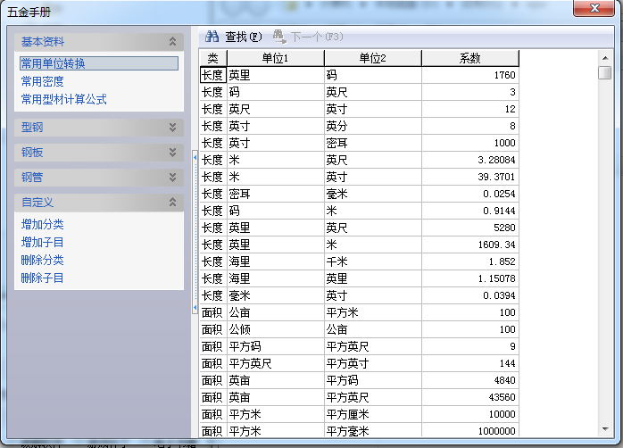Select coefficient cell 1609.34
Screen dimensions: 623x448
point(470,245)
